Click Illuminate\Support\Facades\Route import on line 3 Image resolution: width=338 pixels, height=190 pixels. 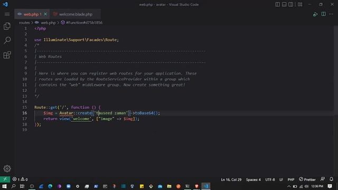80,40
